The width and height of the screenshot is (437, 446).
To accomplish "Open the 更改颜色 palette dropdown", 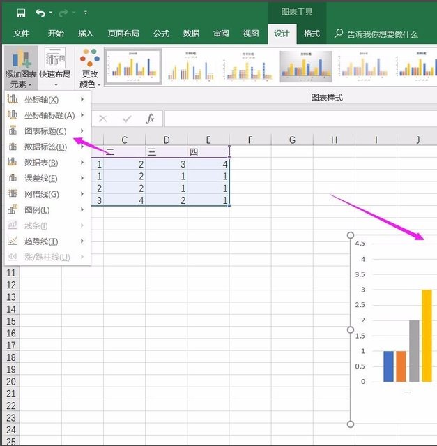I will (90, 68).
